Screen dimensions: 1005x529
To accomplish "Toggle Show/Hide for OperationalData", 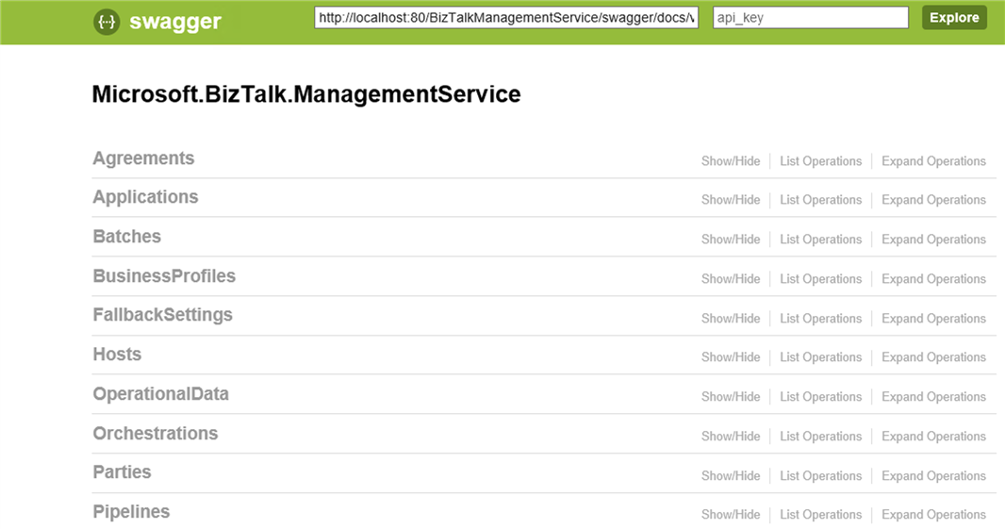I will pos(731,397).
